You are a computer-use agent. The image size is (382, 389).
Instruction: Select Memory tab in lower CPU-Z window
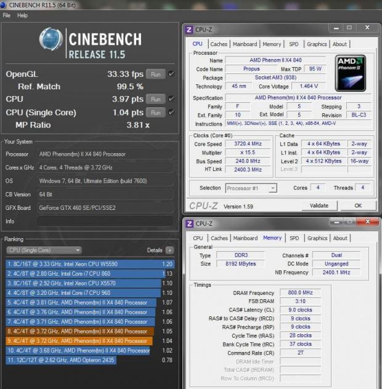272,238
